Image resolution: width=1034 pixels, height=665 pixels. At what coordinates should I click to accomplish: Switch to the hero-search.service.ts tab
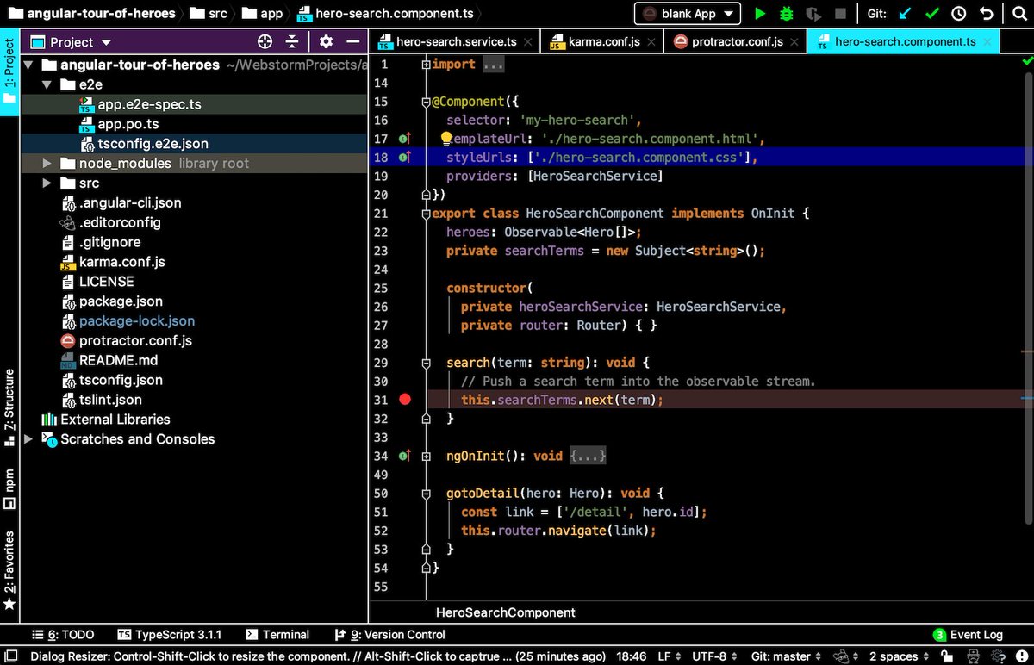456,41
